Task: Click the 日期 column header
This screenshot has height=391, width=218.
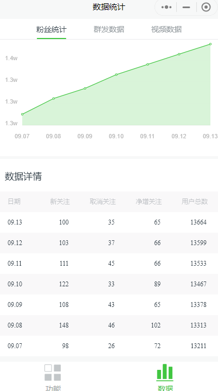Action: (14, 202)
